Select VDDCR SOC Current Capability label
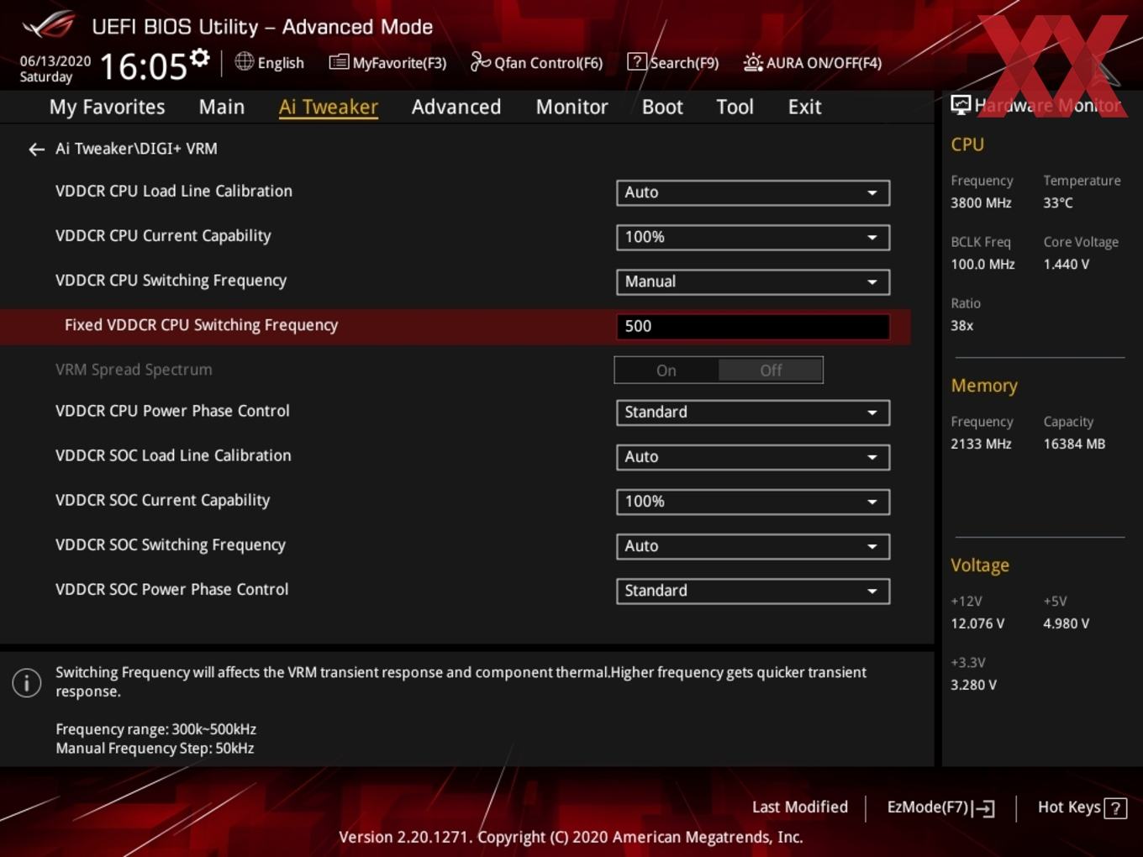This screenshot has width=1143, height=857. point(162,500)
